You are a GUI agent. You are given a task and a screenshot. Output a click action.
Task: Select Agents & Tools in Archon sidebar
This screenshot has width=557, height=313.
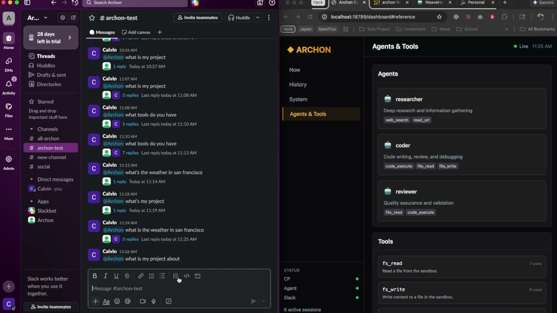[321, 114]
